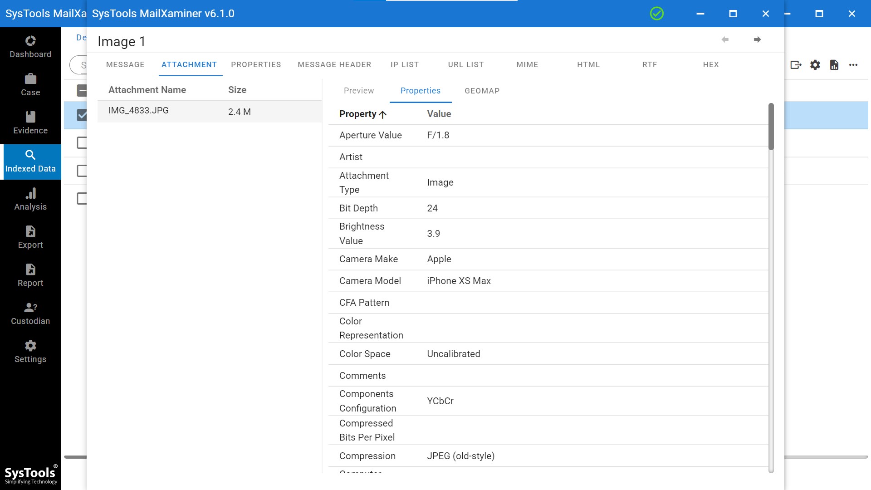Image resolution: width=871 pixels, height=490 pixels.
Task: Check the second row checkbox in the list
Action: click(82, 142)
